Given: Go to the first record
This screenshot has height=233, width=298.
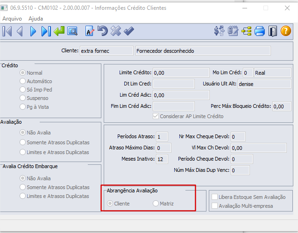Looking at the screenshot, I should tap(7, 31).
